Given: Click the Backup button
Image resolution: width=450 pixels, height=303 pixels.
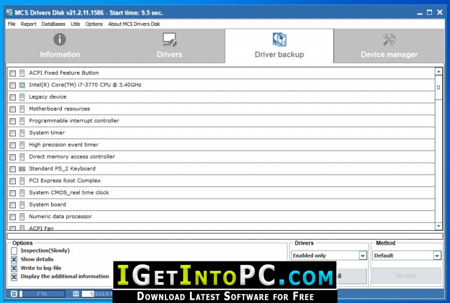Looking at the screenshot, I should (406, 276).
